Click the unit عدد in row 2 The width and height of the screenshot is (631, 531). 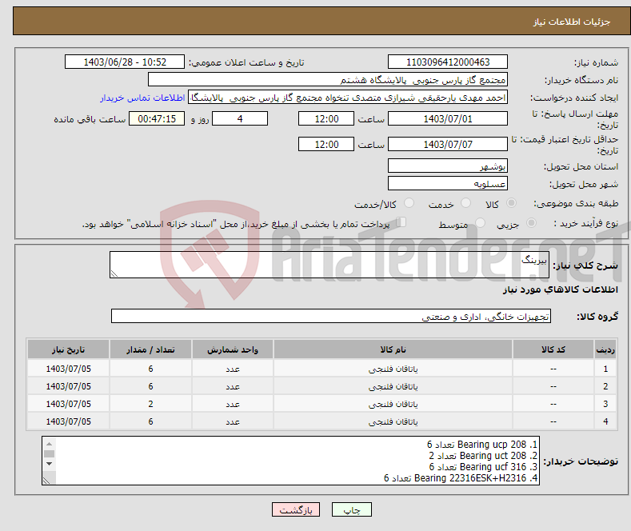click(233, 386)
